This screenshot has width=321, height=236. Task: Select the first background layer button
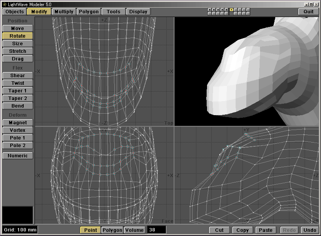pyautogui.click(x=210, y=14)
